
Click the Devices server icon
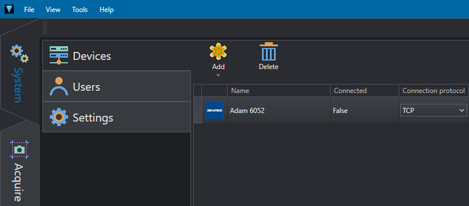pyautogui.click(x=58, y=55)
